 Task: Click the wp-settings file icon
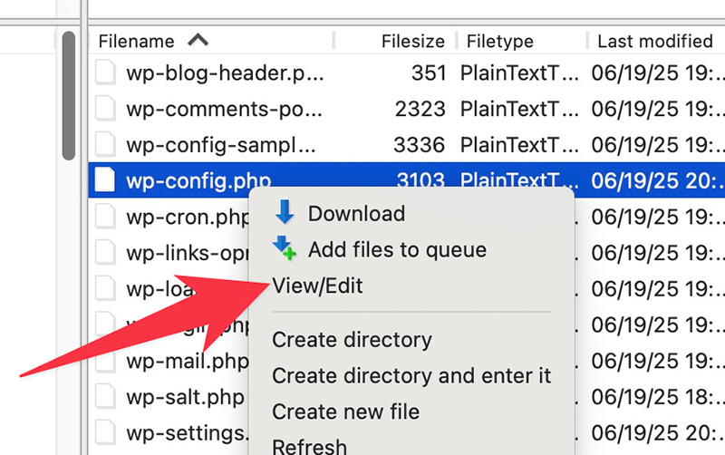click(x=105, y=433)
